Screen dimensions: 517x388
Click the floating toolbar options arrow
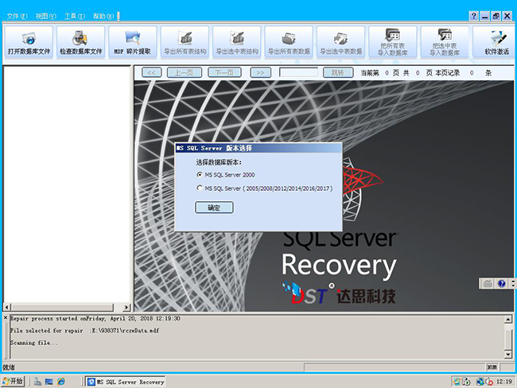[x=513, y=283]
